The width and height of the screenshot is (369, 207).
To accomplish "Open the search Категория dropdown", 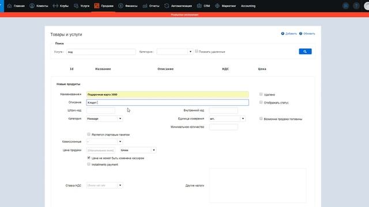I will click(x=175, y=52).
